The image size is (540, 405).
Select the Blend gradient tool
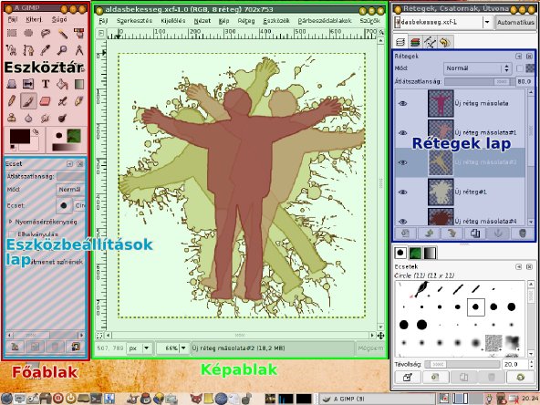pyautogui.click(x=79, y=84)
